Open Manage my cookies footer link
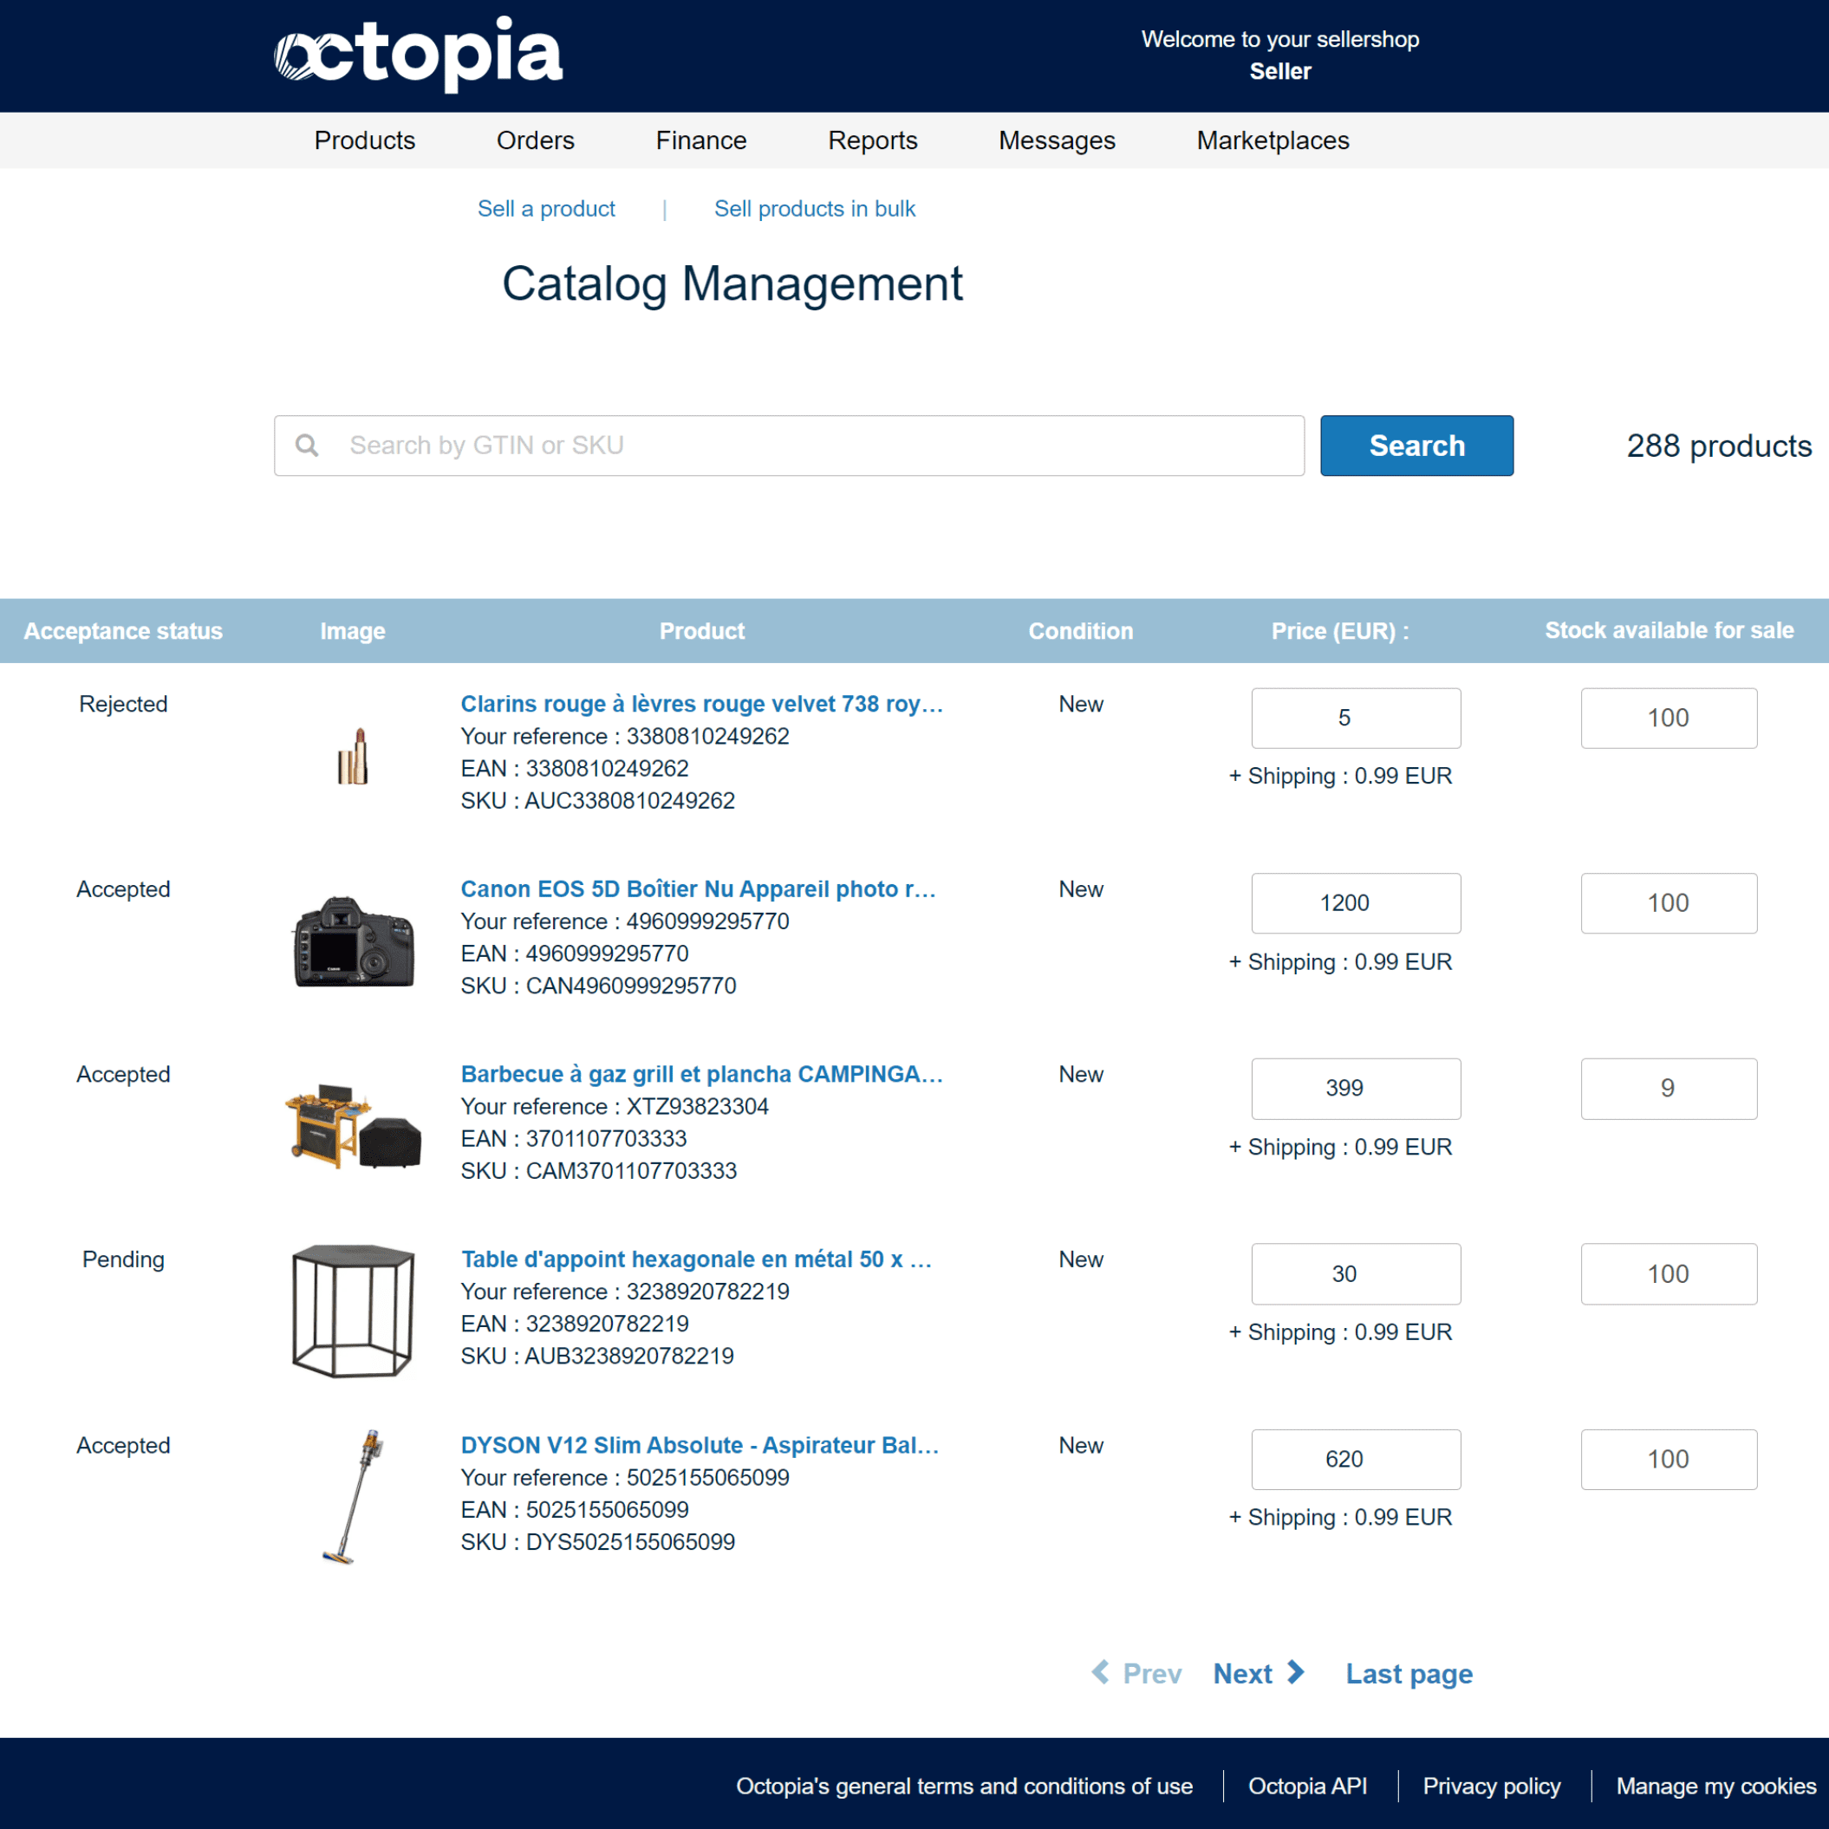The image size is (1829, 1829). [x=1716, y=1787]
